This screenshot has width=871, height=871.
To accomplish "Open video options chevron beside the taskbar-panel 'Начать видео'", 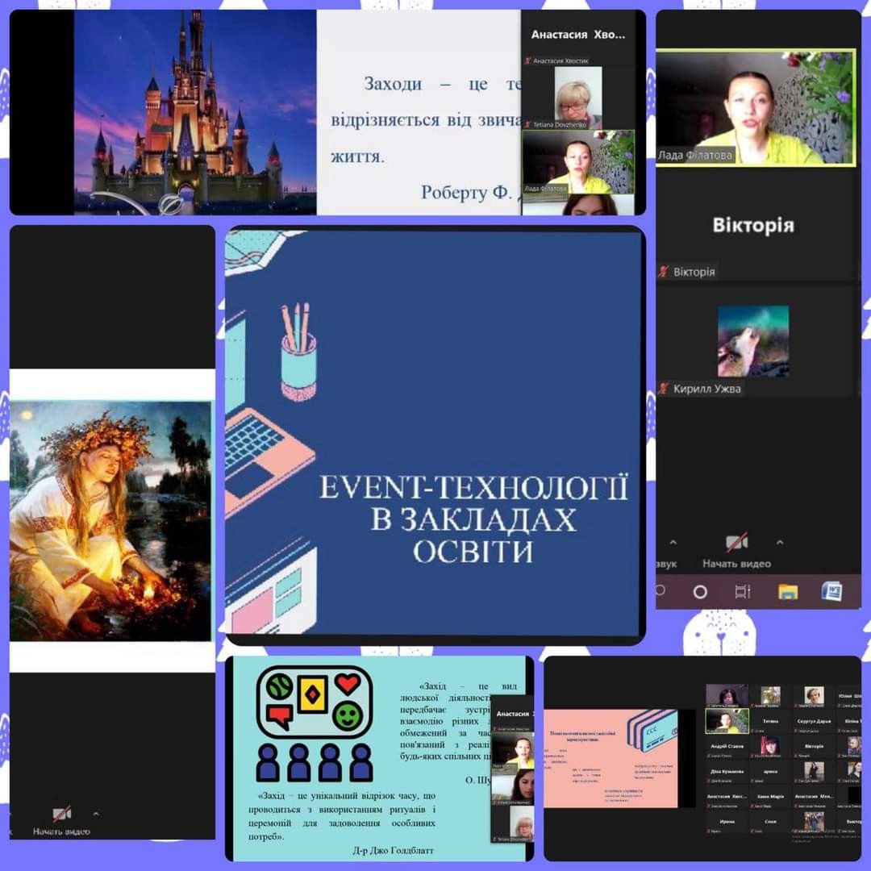I will (x=780, y=543).
